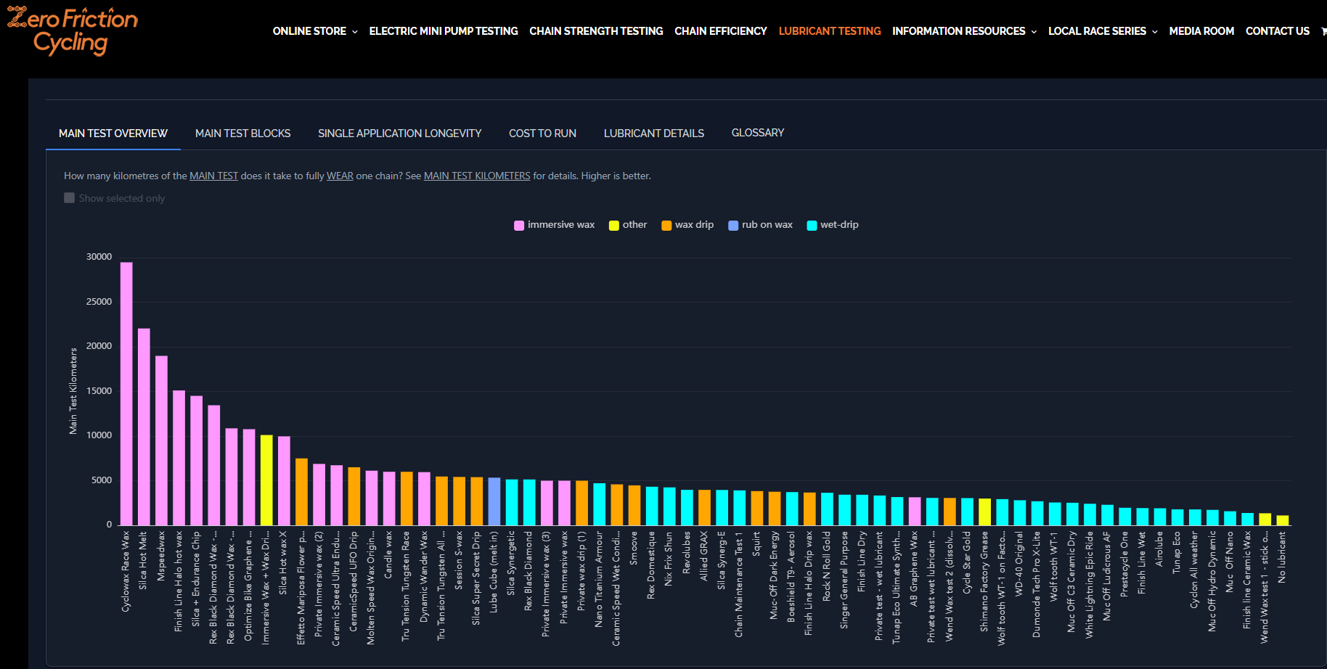Screen dimensions: 1327x669
Task: Open the Chain Efficiency page
Action: click(x=721, y=31)
